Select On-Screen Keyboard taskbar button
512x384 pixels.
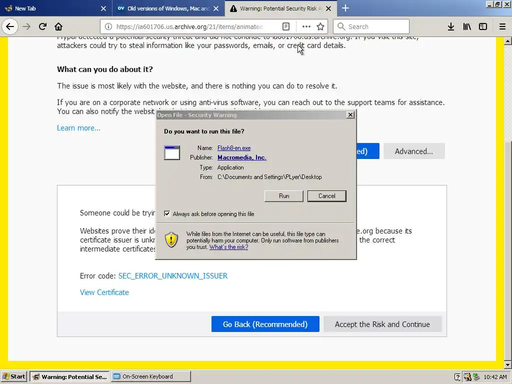coord(151,376)
